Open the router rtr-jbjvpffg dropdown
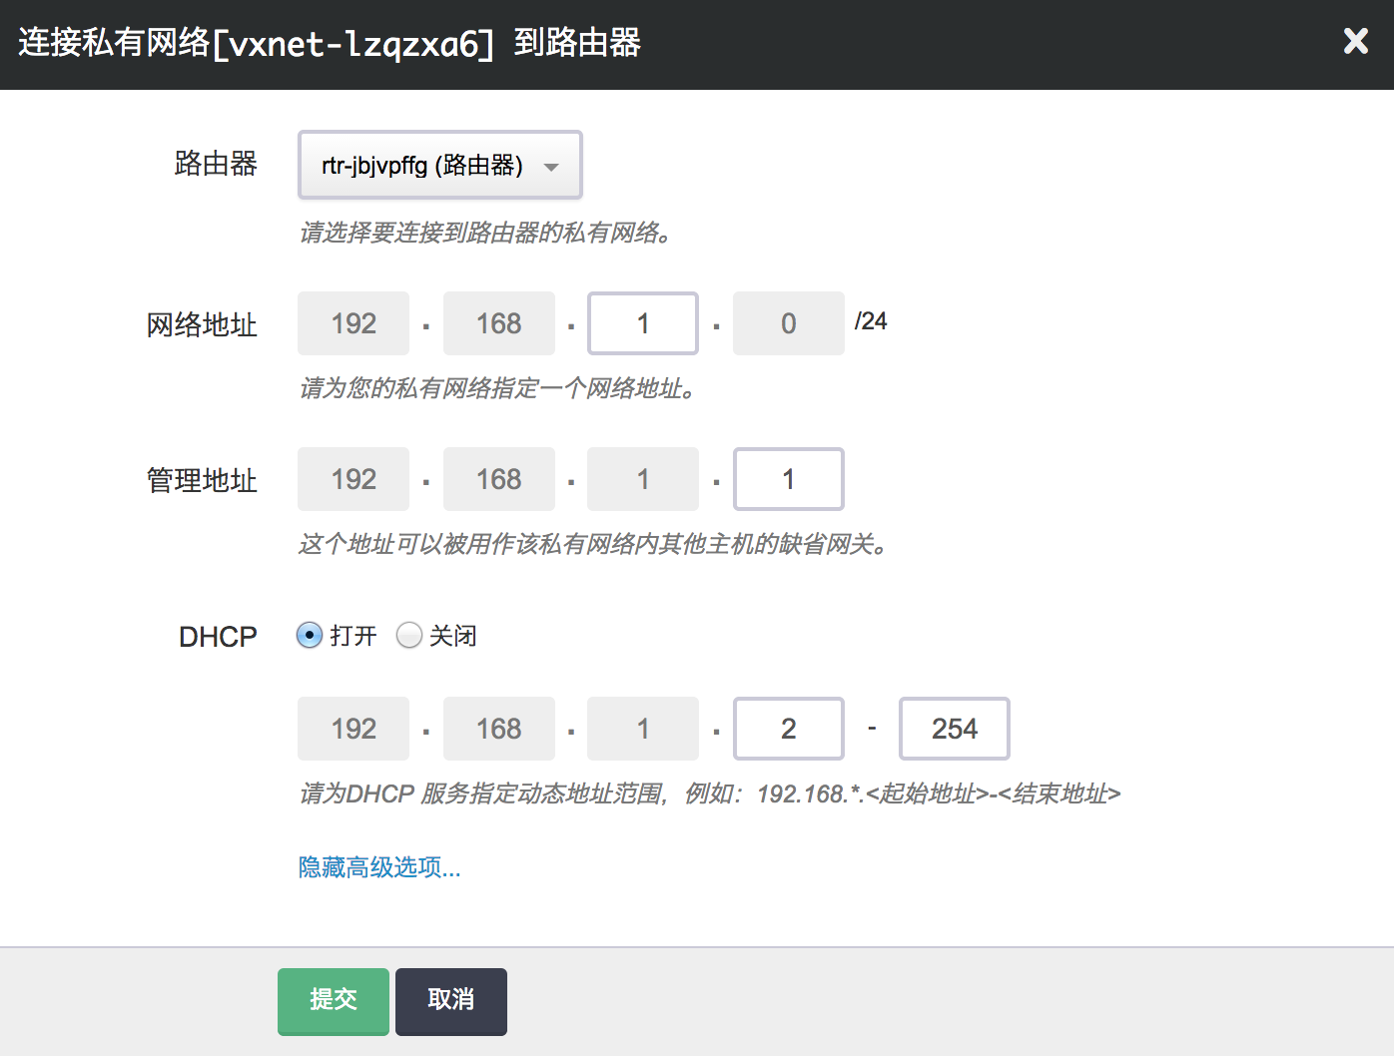Image resolution: width=1394 pixels, height=1056 pixels. 439,166
